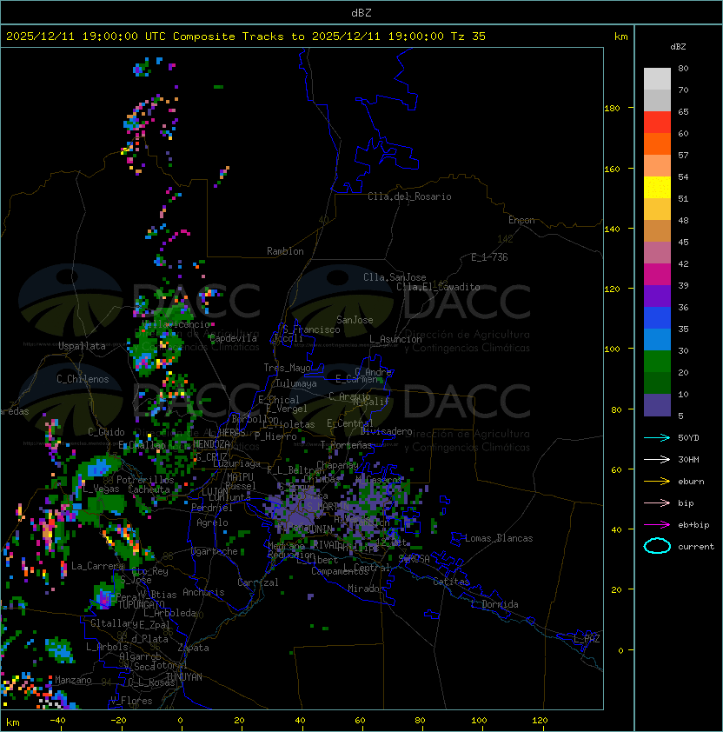
Task: Click the -40 km horizontal axis label
Action: (57, 721)
